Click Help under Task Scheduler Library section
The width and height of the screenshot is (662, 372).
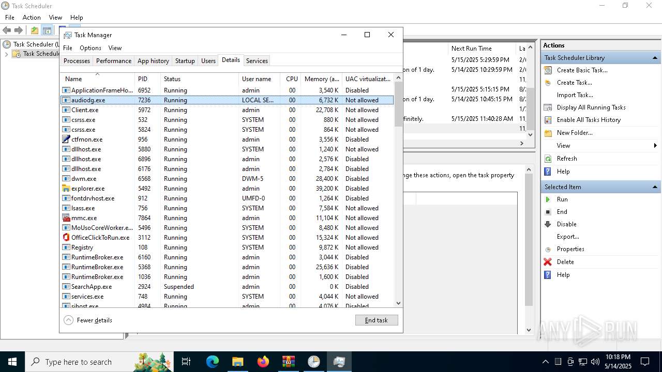pos(563,172)
